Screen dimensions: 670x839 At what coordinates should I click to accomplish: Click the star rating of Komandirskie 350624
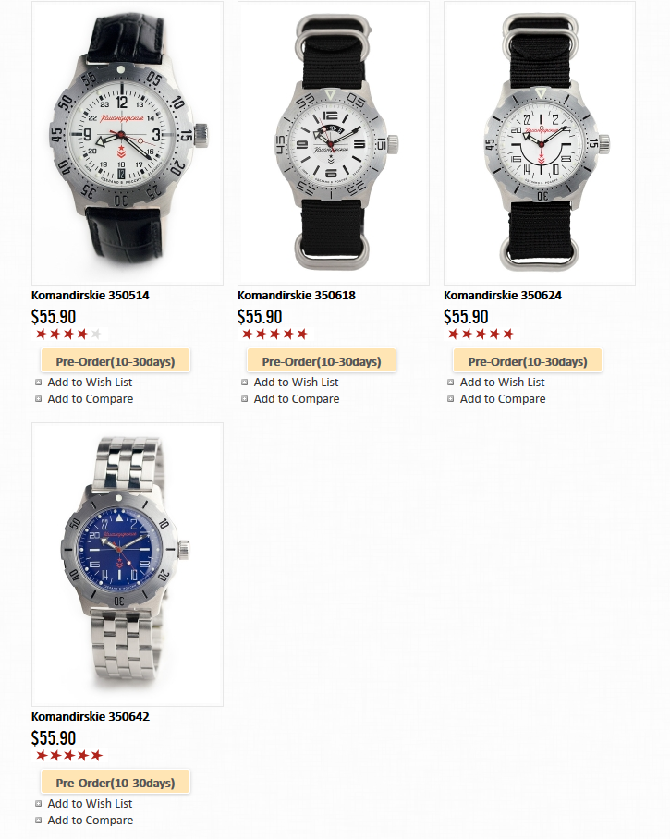pyautogui.click(x=481, y=334)
